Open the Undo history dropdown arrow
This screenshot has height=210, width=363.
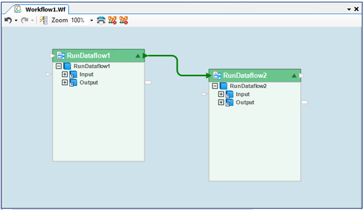(16, 20)
